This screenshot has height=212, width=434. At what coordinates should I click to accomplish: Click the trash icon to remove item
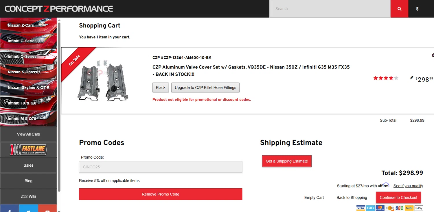[x=433, y=55]
